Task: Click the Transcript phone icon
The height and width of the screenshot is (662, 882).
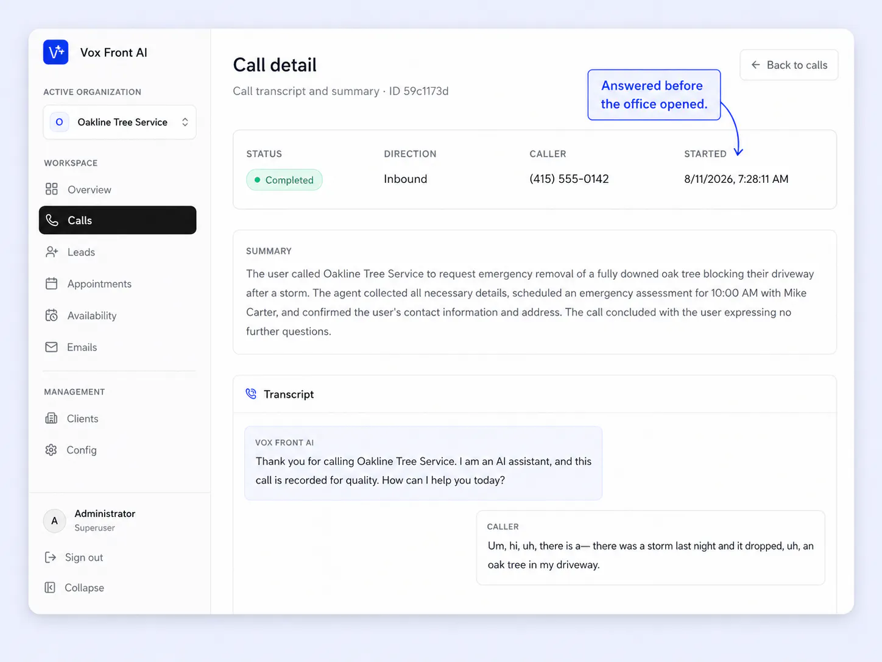Action: click(251, 394)
